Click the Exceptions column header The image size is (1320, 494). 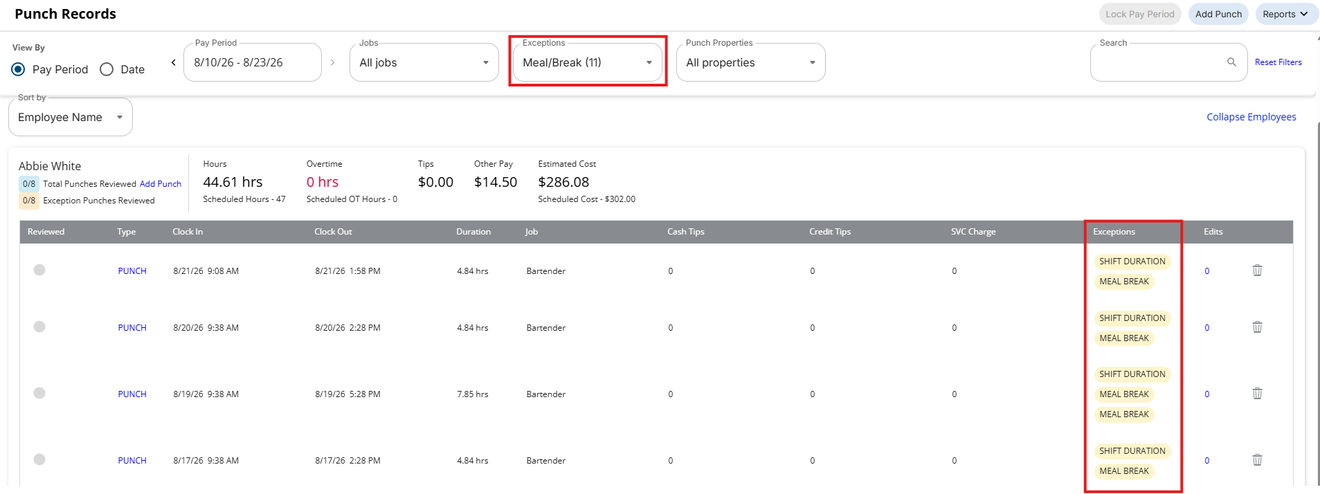(x=1114, y=232)
